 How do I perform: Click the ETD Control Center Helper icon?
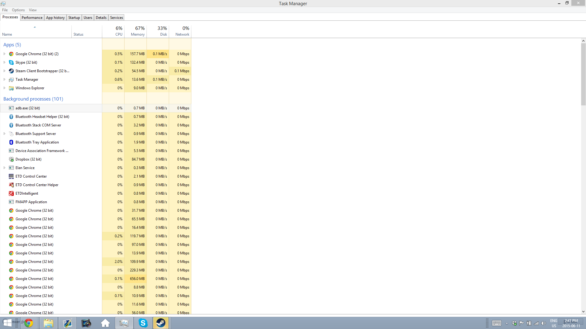11,185
